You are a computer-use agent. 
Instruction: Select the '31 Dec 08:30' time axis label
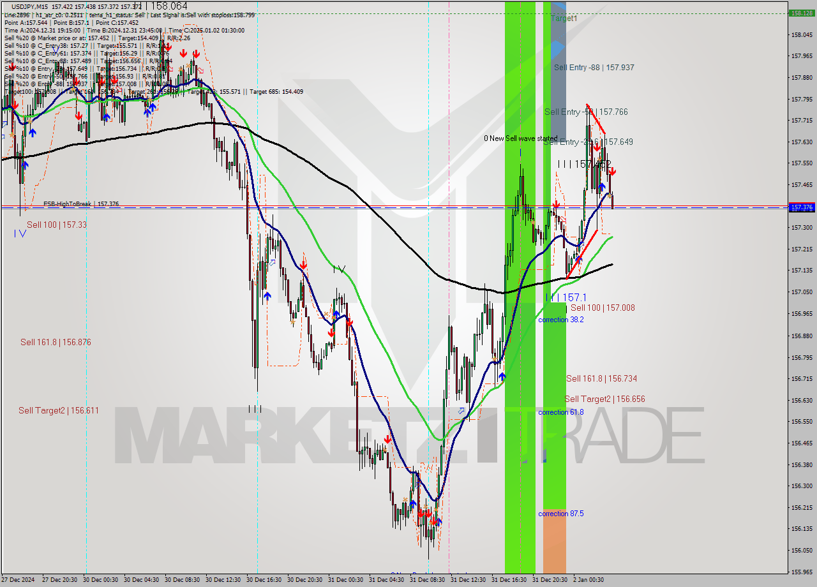(x=428, y=580)
